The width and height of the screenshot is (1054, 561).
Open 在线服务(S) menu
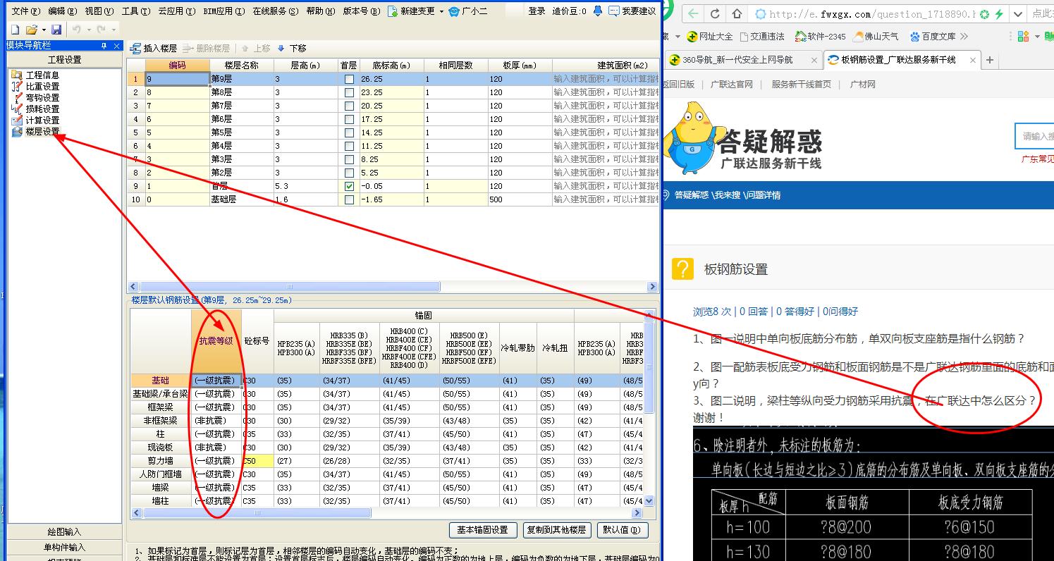(275, 11)
